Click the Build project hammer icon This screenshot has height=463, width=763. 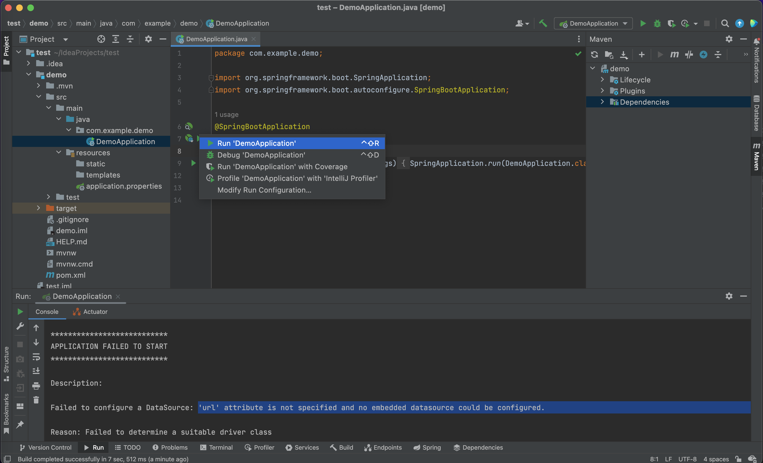point(543,23)
